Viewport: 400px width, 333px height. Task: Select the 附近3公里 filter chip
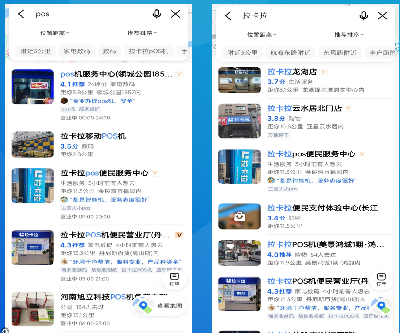coord(35,51)
